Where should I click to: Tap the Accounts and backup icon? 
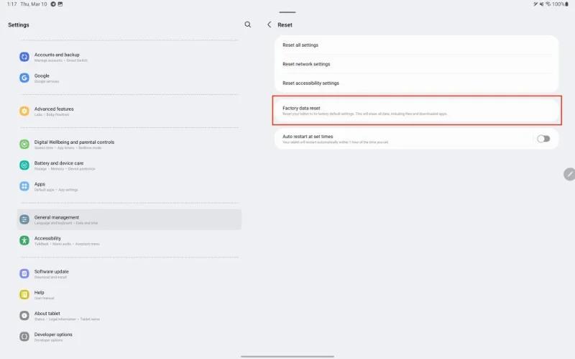tap(24, 57)
